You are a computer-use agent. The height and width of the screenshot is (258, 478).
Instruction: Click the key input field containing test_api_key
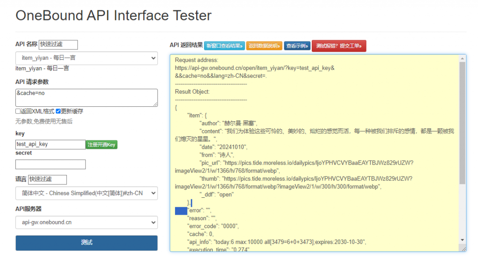pos(50,145)
